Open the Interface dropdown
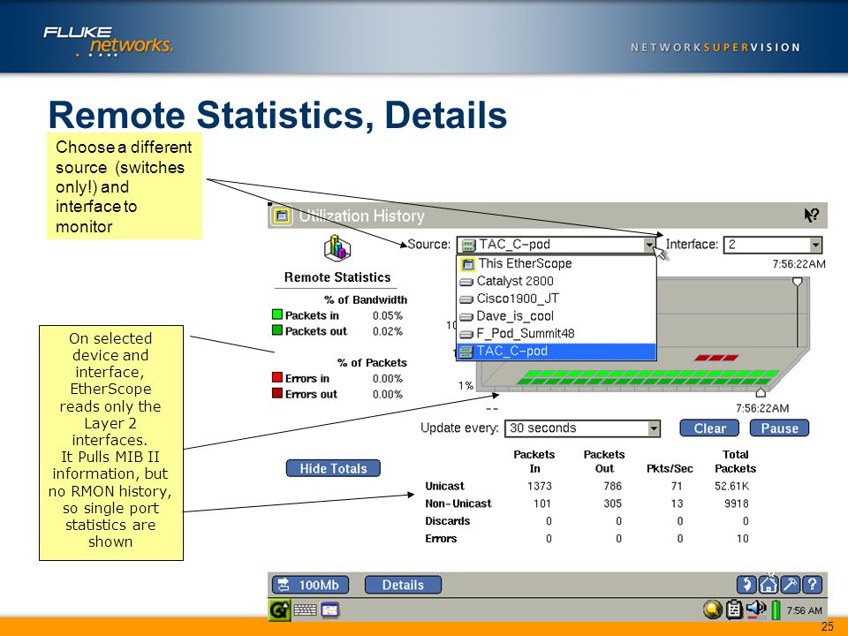 [x=773, y=245]
